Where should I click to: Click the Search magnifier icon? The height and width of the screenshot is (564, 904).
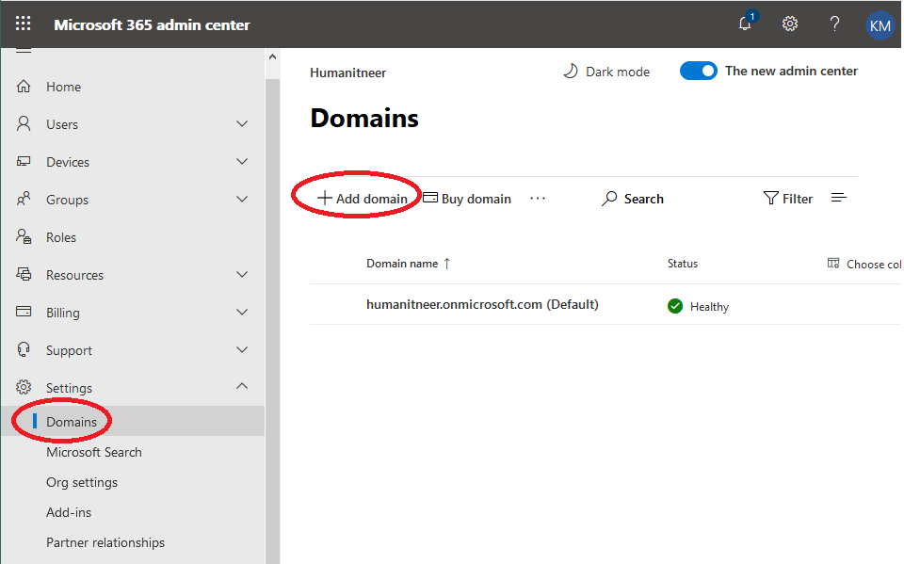(609, 199)
